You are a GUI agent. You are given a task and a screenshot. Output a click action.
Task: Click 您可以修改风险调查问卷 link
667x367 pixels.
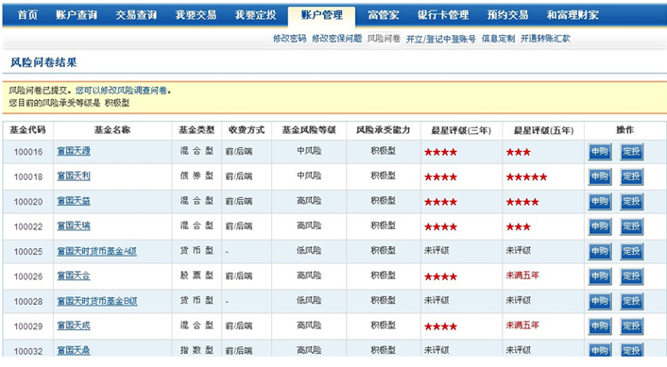(122, 91)
